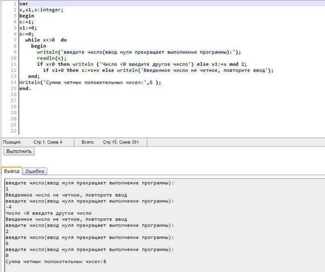The width and height of the screenshot is (325, 272).
Task: Click the 'var' keyword on line 1
Action: [x=24, y=4]
